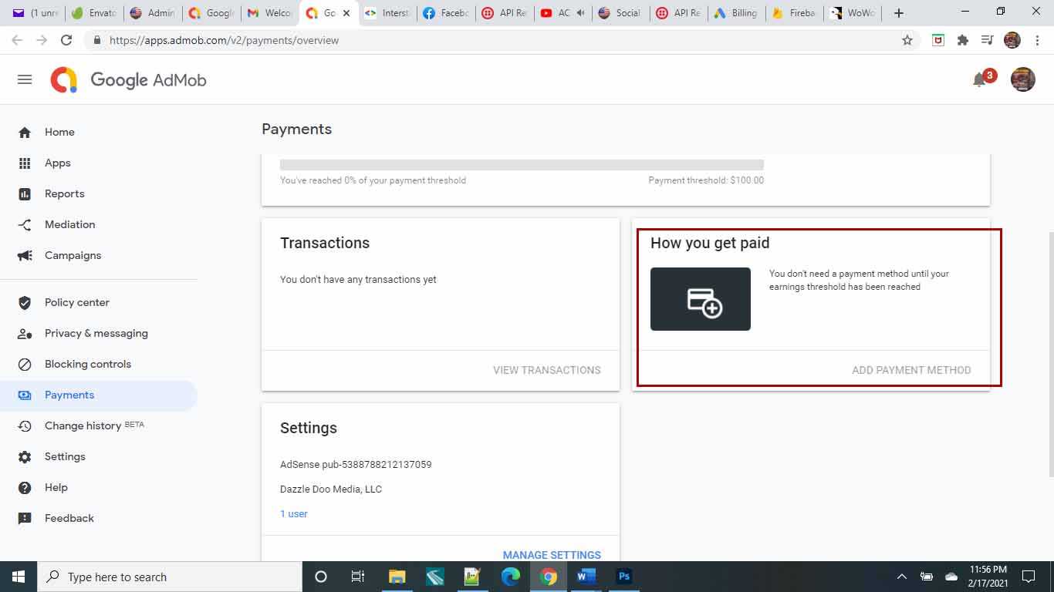The width and height of the screenshot is (1054, 592).
Task: Click the Windows taskbar search box
Action: tap(170, 577)
